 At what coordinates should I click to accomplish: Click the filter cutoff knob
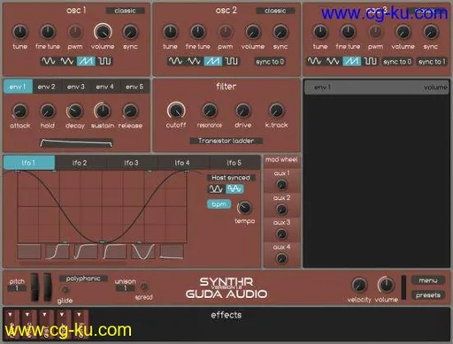coord(176,111)
